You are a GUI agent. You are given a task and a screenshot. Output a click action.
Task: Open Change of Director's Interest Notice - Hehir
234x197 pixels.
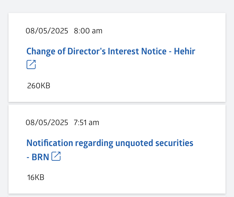[111, 52]
